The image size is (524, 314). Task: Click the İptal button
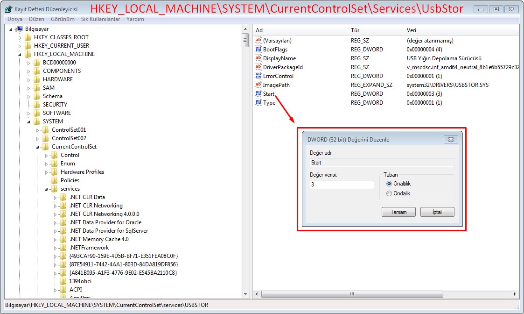click(437, 212)
